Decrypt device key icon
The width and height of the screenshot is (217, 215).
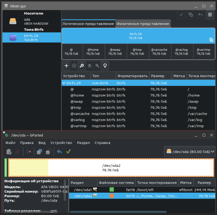97,66
